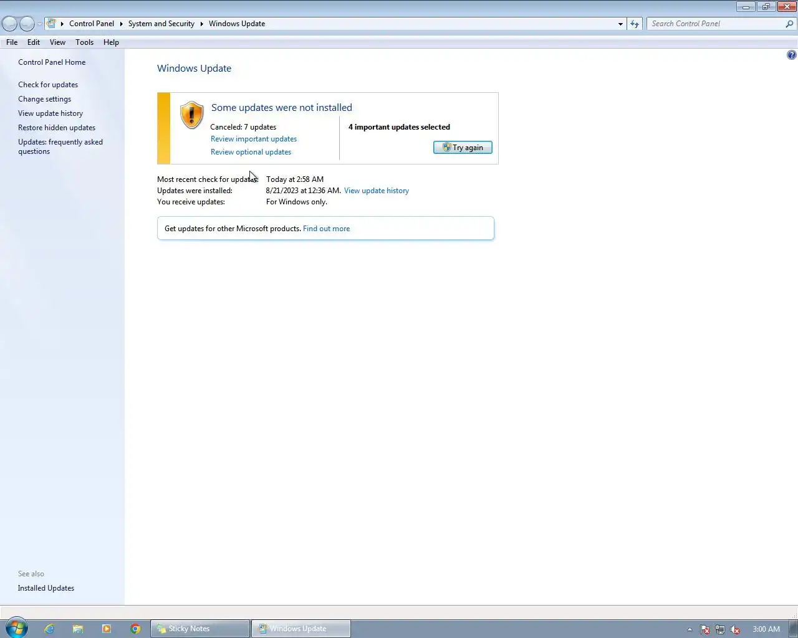This screenshot has width=798, height=638.
Task: Open the Tools menu
Action: 84,42
